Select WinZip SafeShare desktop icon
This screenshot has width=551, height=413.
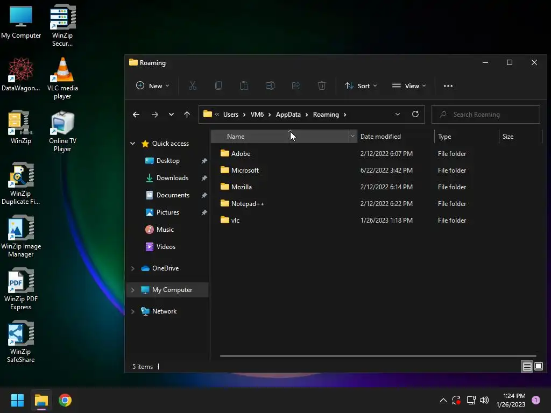pos(21,341)
